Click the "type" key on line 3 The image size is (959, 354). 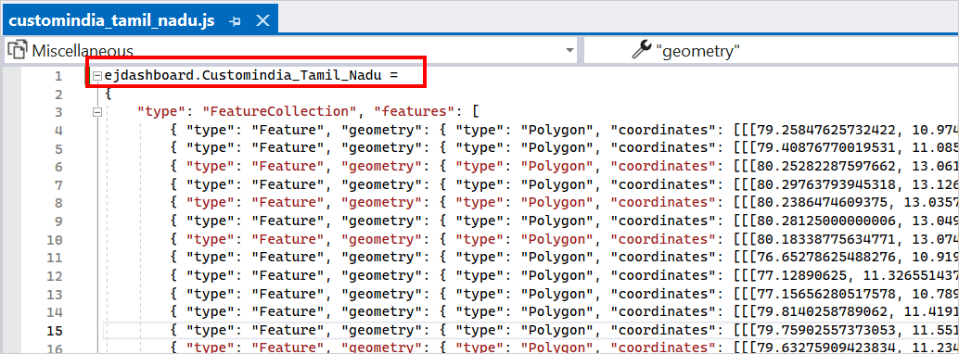pyautogui.click(x=162, y=112)
